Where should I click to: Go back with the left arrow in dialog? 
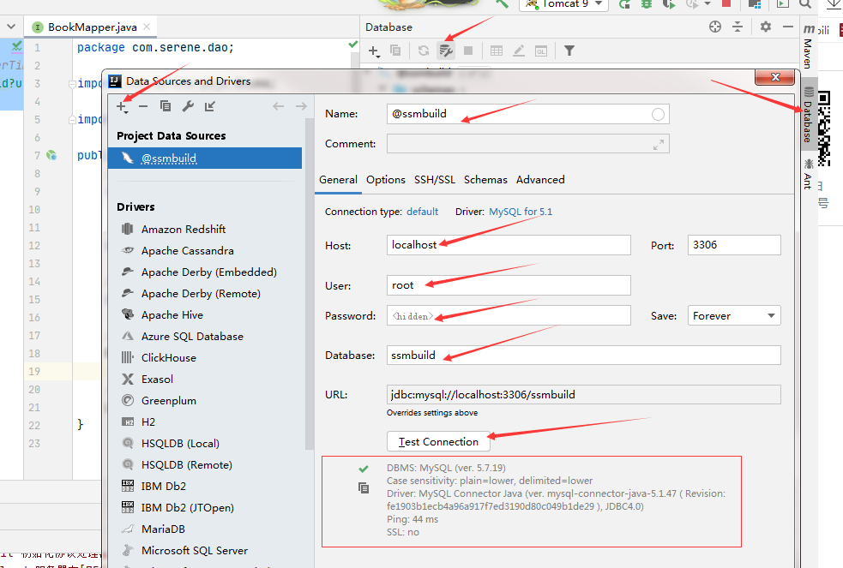278,106
